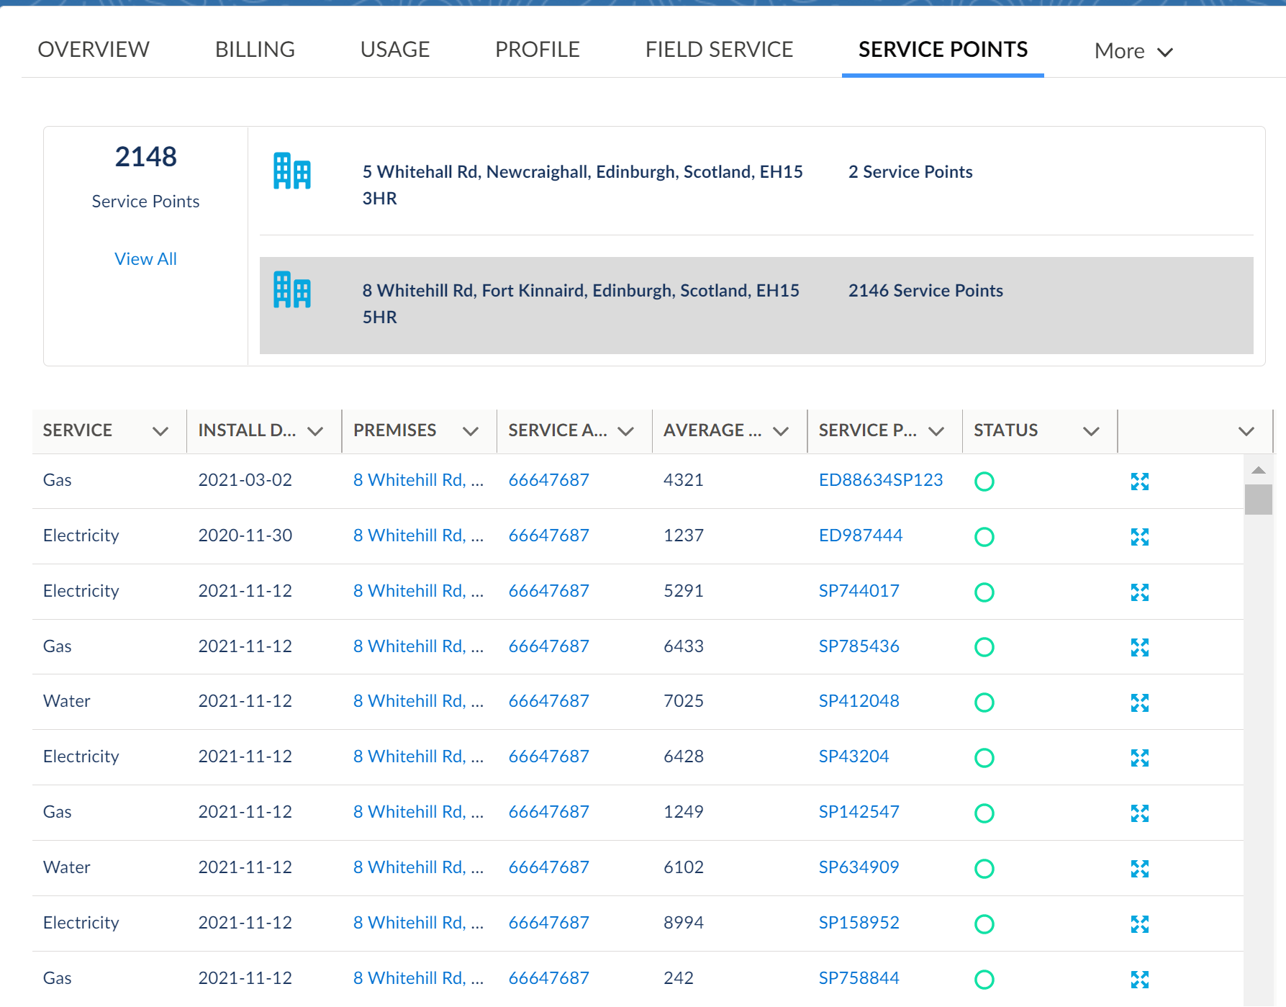
Task: Open expand icon for SP744017 row
Action: pyautogui.click(x=1139, y=592)
